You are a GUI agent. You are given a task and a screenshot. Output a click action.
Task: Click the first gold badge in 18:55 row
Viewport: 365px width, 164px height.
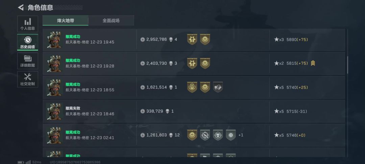pyautogui.click(x=192, y=87)
